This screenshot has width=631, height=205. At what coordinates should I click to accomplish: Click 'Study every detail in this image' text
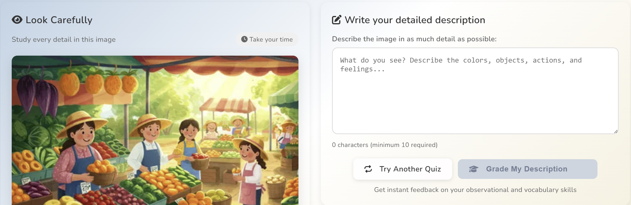point(64,39)
